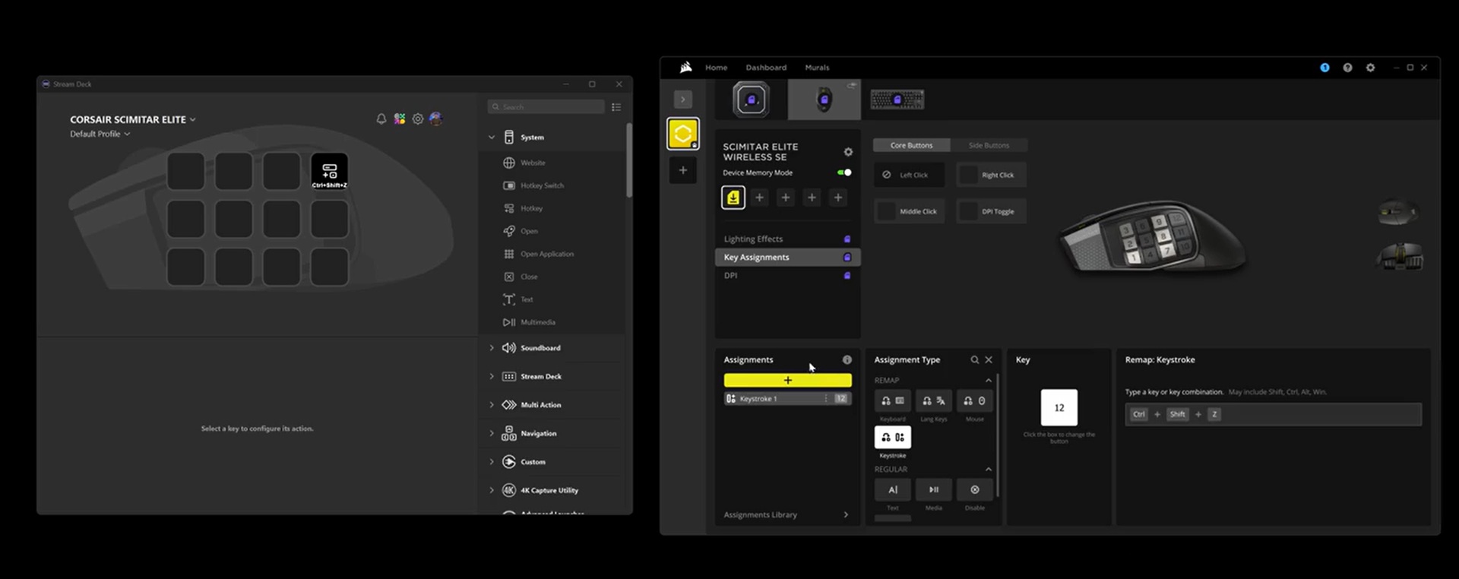This screenshot has width=1459, height=579.
Task: Toggle list view icon next to Search
Action: point(616,107)
